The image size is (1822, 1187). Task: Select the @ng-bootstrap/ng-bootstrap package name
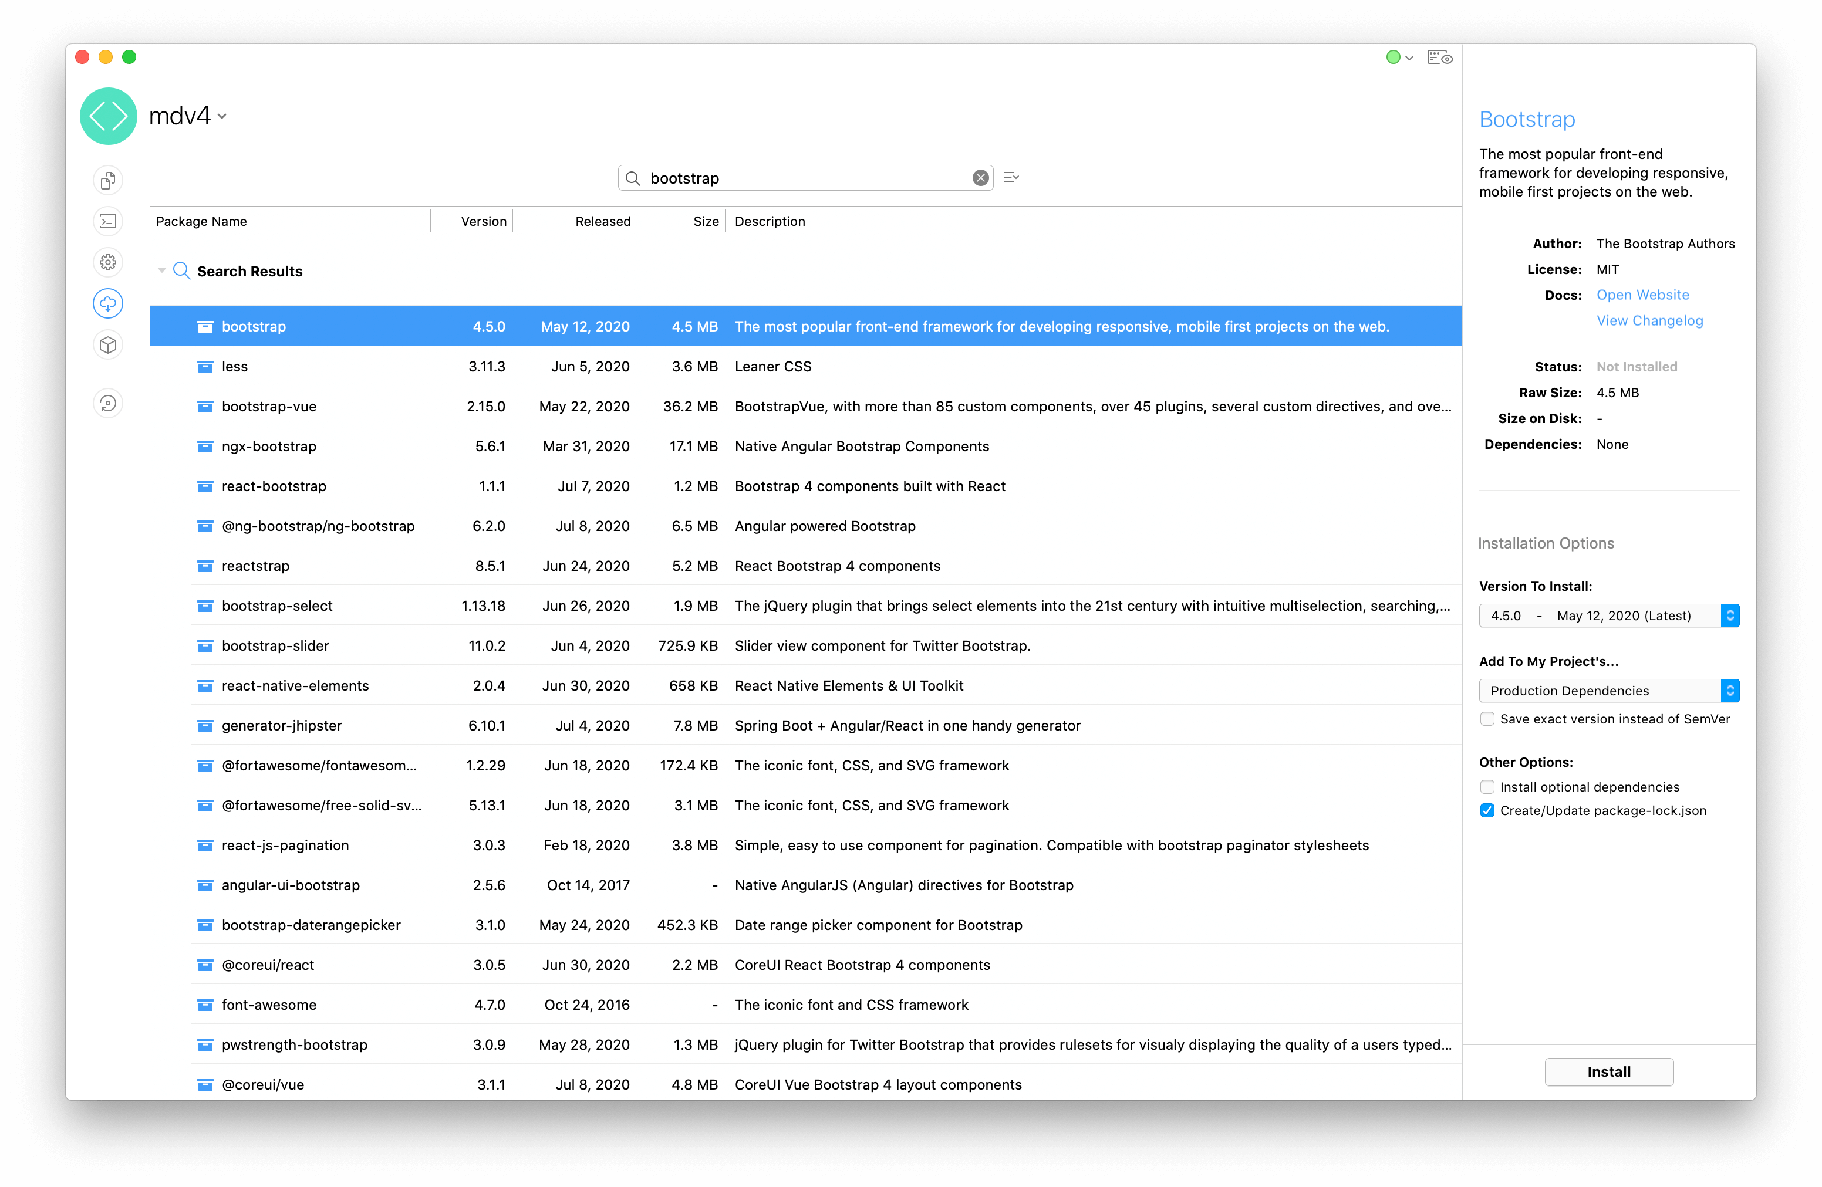click(318, 526)
